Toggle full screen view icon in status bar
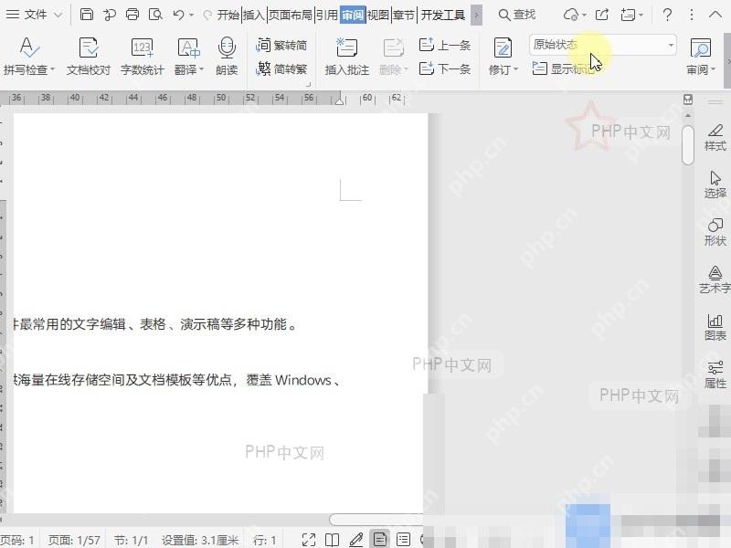 tap(309, 540)
